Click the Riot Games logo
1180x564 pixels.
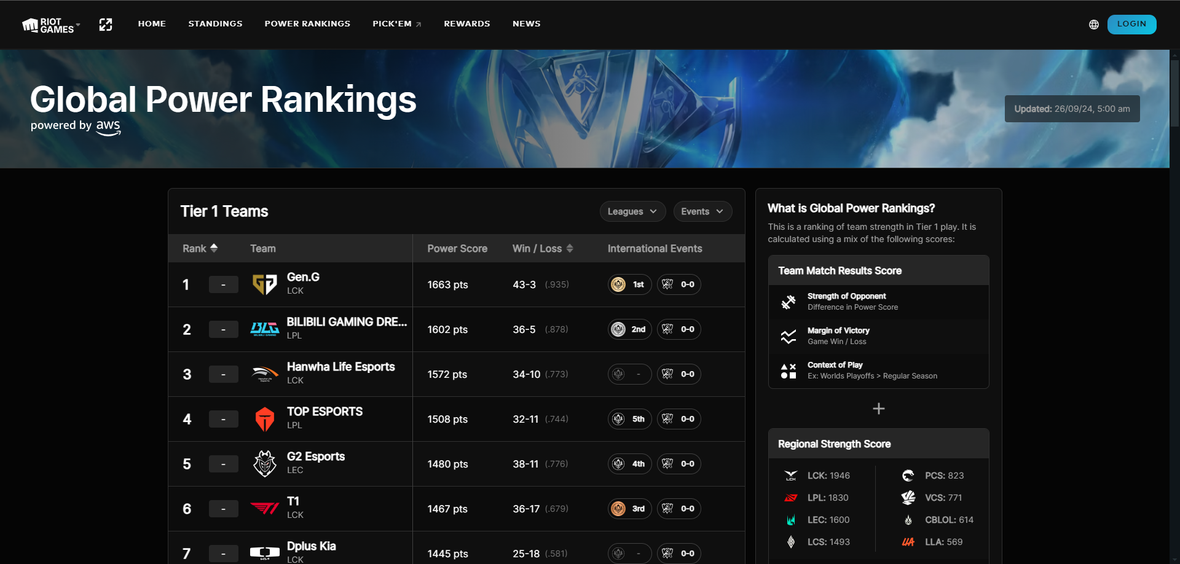point(48,25)
